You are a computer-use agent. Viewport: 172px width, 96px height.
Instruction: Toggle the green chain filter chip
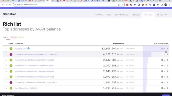point(21,37)
